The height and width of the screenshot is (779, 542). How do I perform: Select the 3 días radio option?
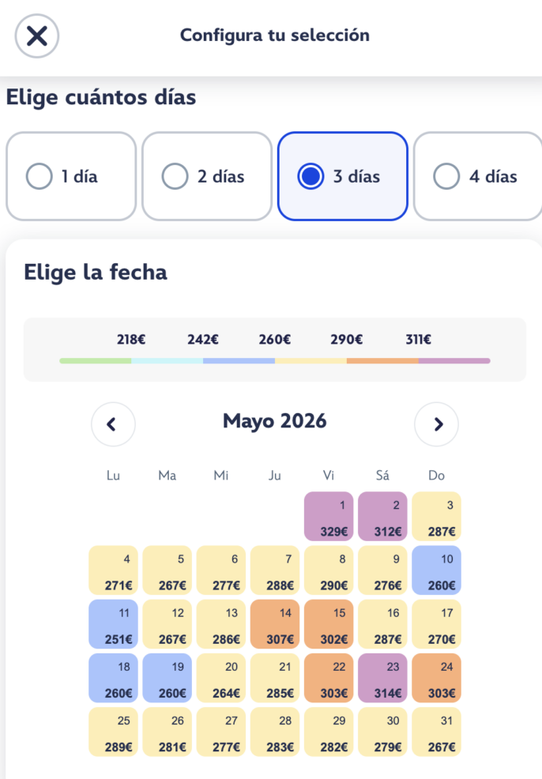(342, 176)
